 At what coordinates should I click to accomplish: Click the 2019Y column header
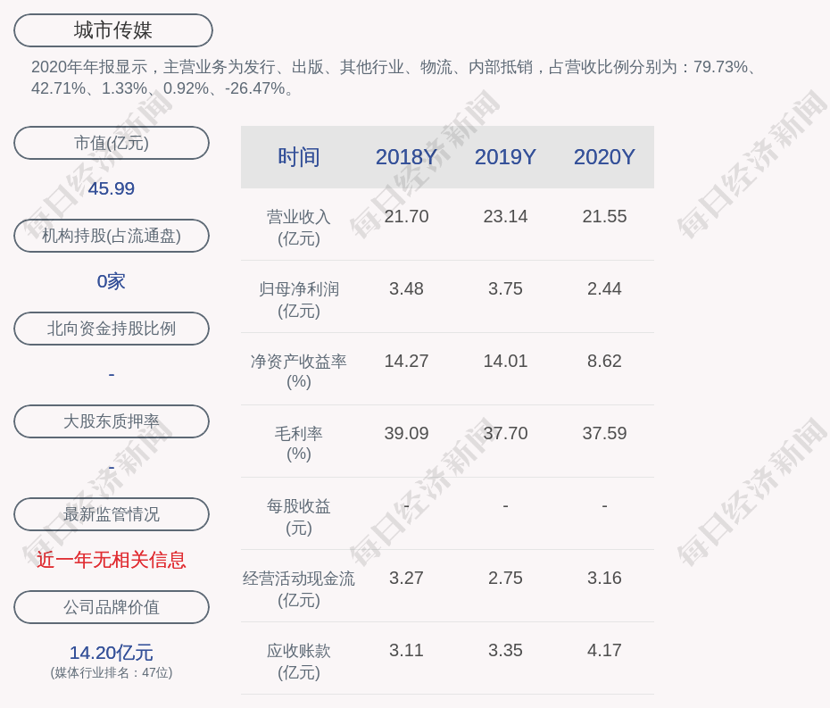click(505, 157)
